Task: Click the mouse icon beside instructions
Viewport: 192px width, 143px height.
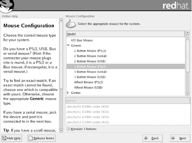Action: pyautogui.click(x=71, y=24)
